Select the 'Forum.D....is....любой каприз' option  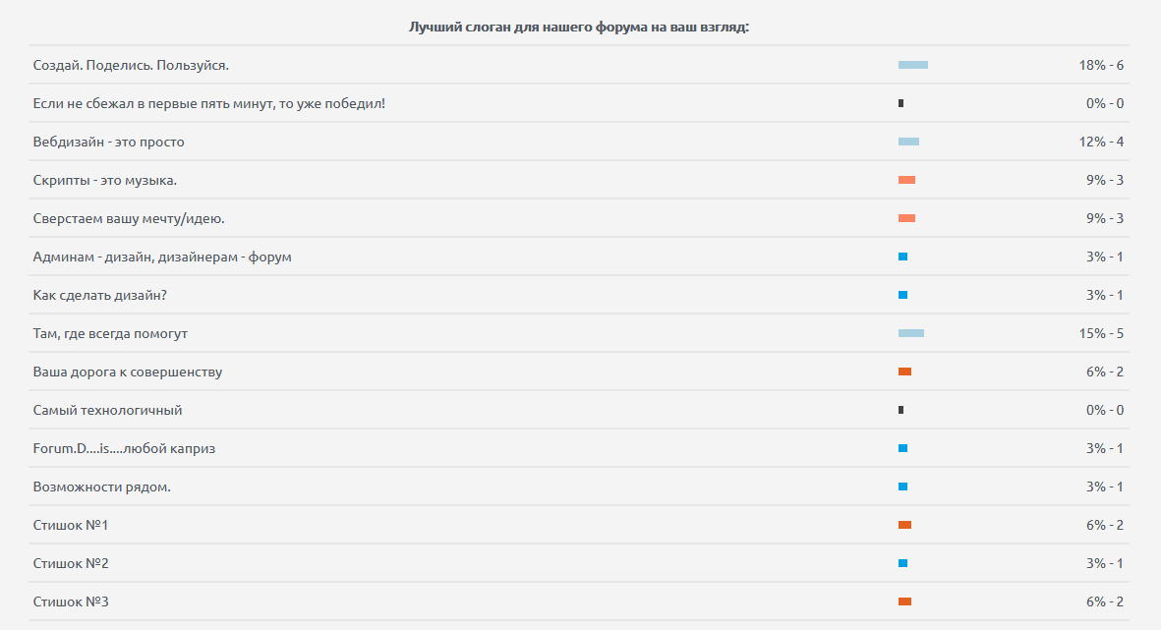click(x=124, y=448)
